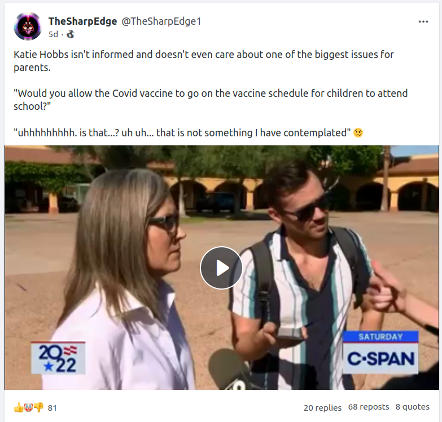The image size is (442, 422).
Task: Click the 2022 election badge in video
Action: click(58, 358)
